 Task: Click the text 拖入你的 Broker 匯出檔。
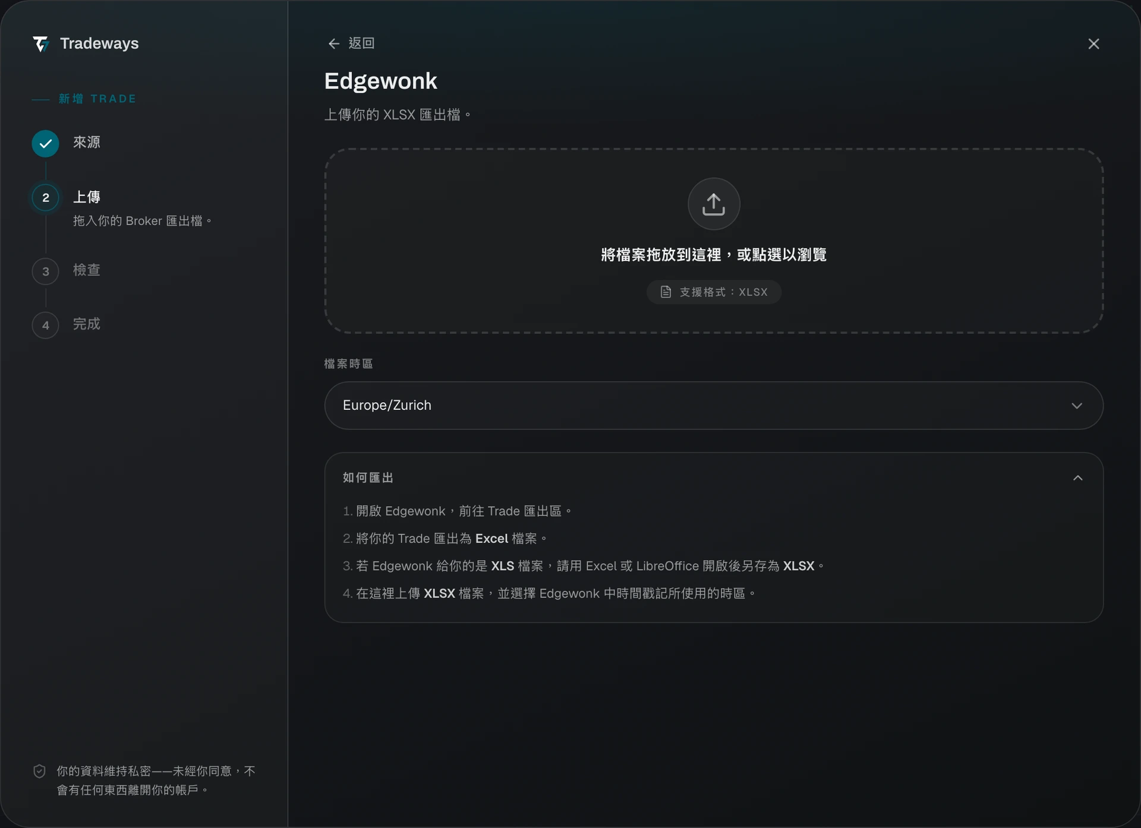[143, 221]
